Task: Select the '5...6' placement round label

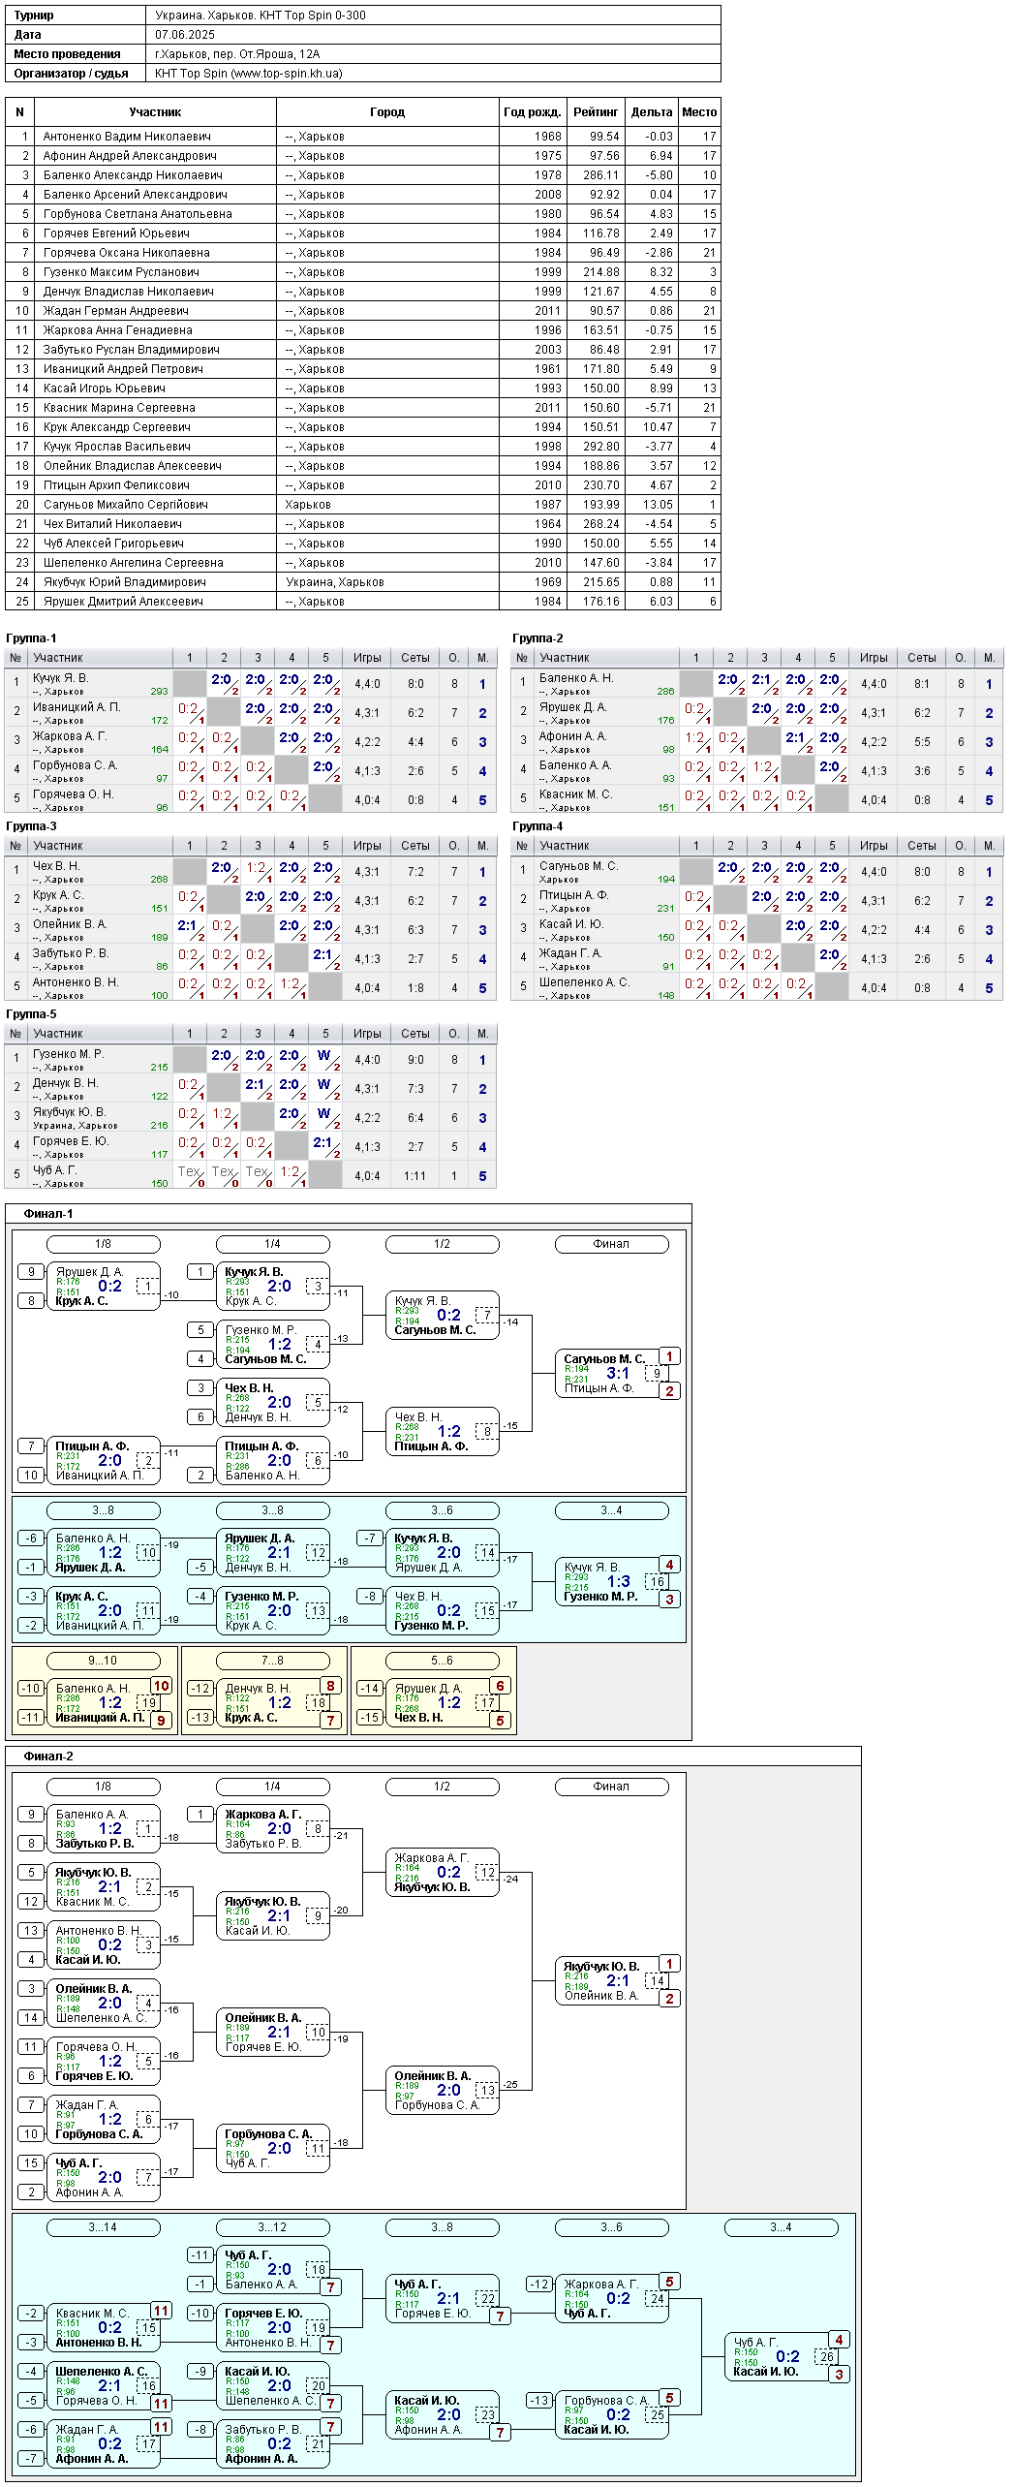Action: click(442, 1661)
